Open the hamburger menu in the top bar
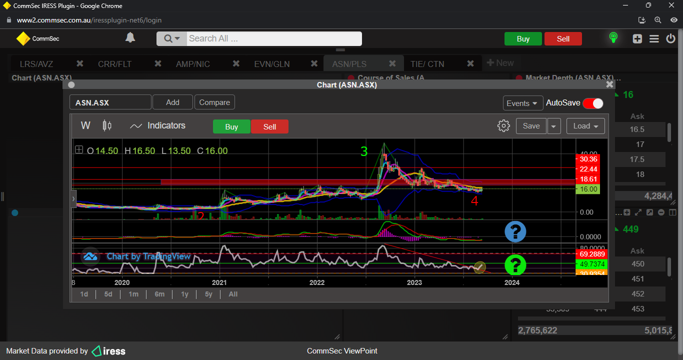683x360 pixels. 654,39
